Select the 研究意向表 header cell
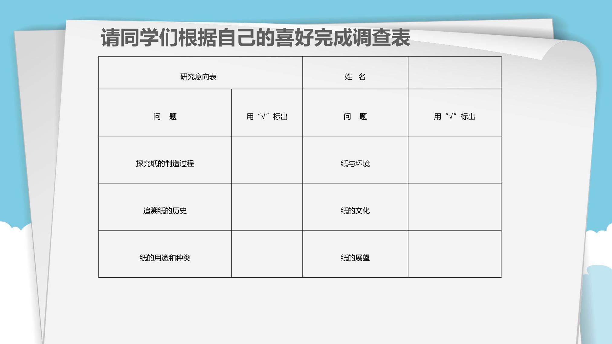The width and height of the screenshot is (612, 344). tap(201, 73)
